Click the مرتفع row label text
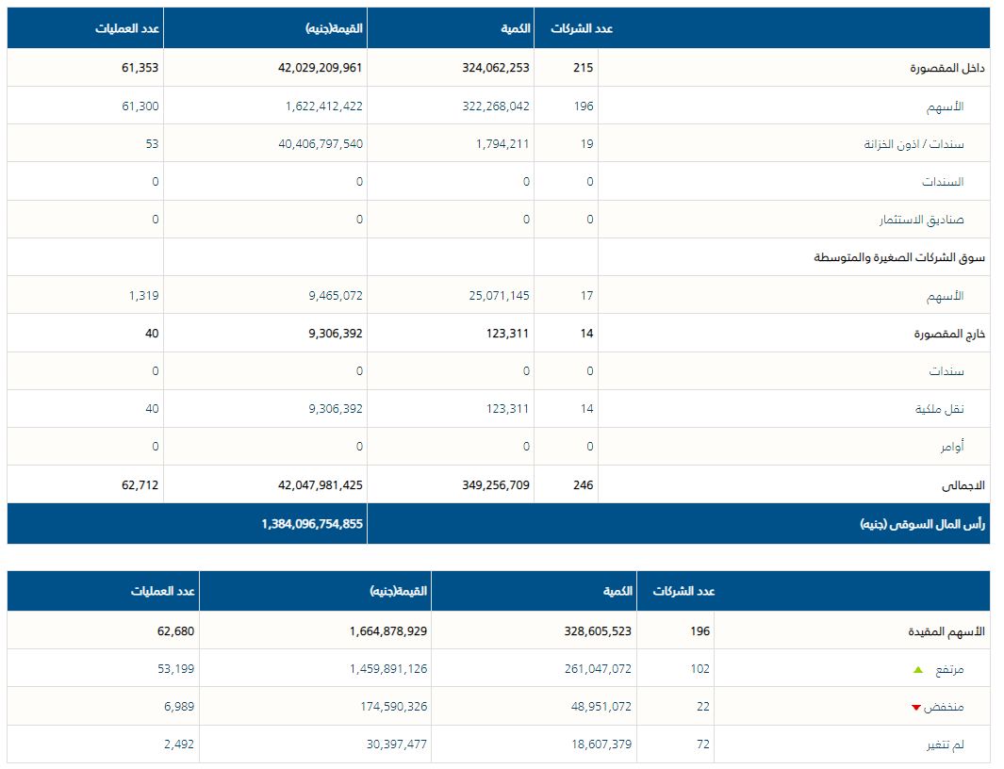This screenshot has height=769, width=1004. tap(948, 670)
